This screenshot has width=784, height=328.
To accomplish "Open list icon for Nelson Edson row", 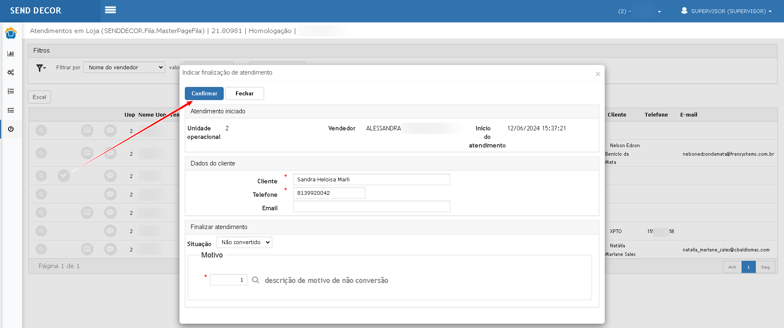I will tap(87, 153).
